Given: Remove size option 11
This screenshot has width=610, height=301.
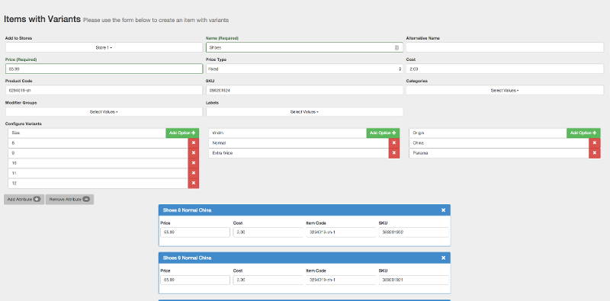Looking at the screenshot, I should [194, 173].
